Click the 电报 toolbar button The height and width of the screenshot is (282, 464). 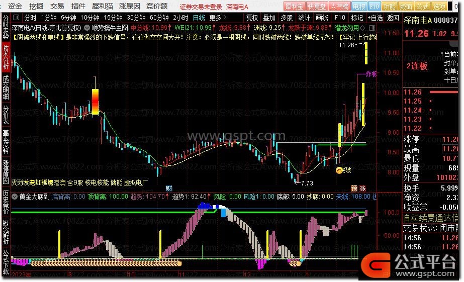359,6
